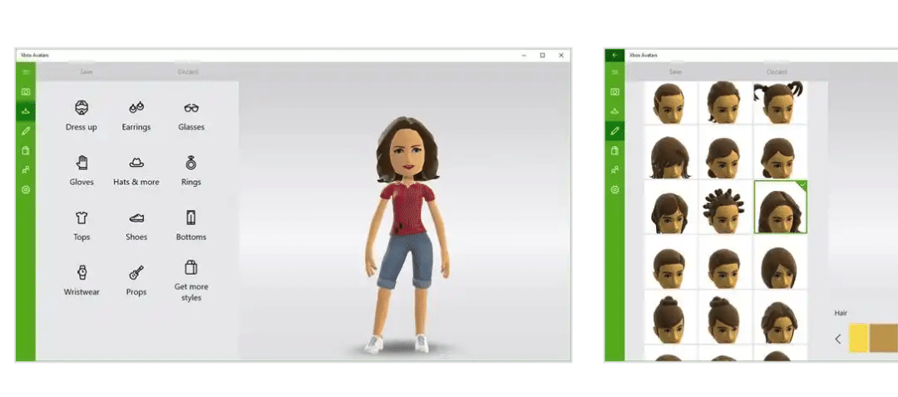Click camera icon in right window sidebar

tap(615, 91)
